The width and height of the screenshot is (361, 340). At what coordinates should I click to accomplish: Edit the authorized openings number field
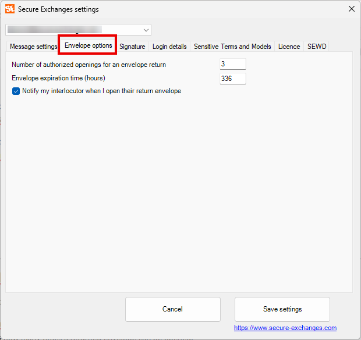[233, 64]
